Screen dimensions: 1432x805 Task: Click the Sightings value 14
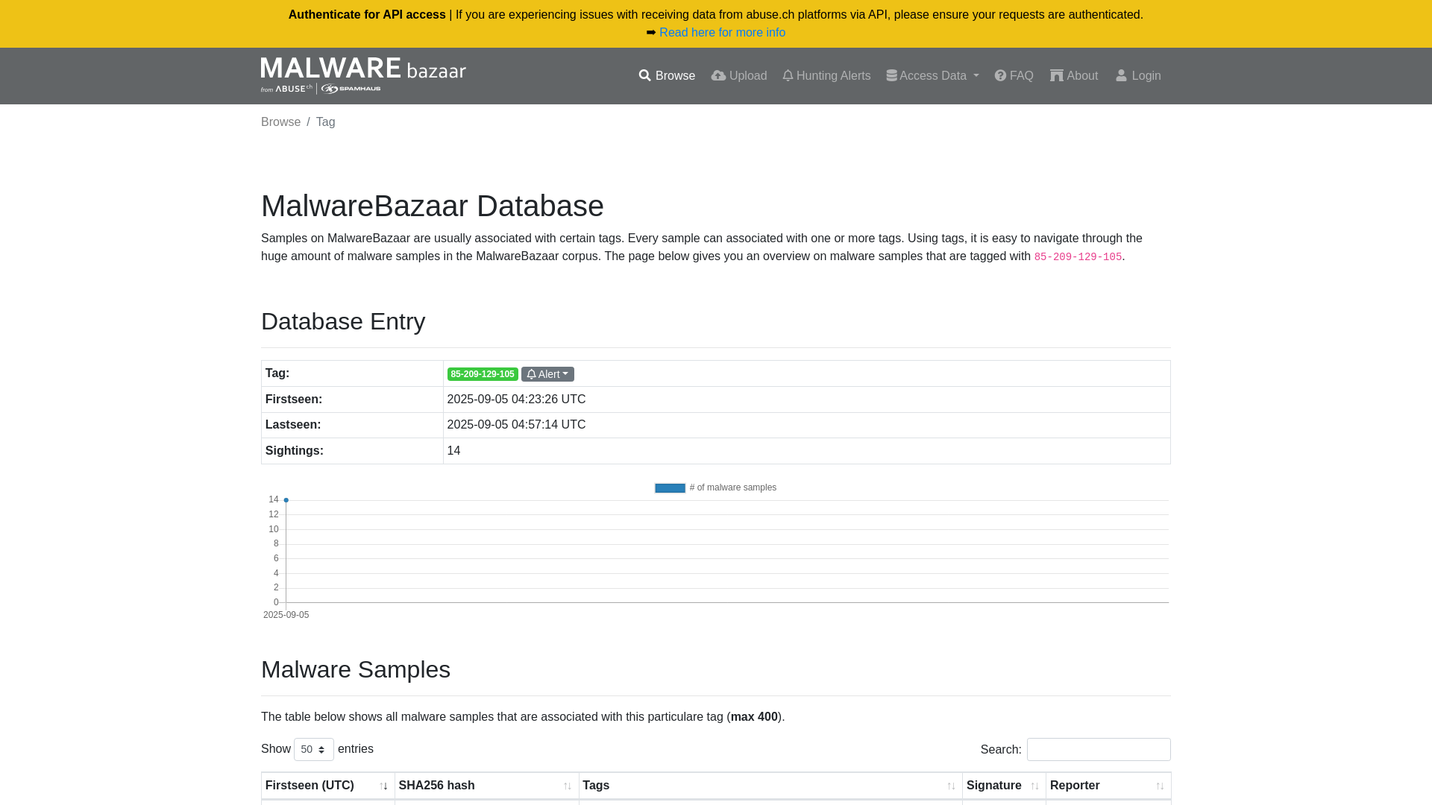453,451
